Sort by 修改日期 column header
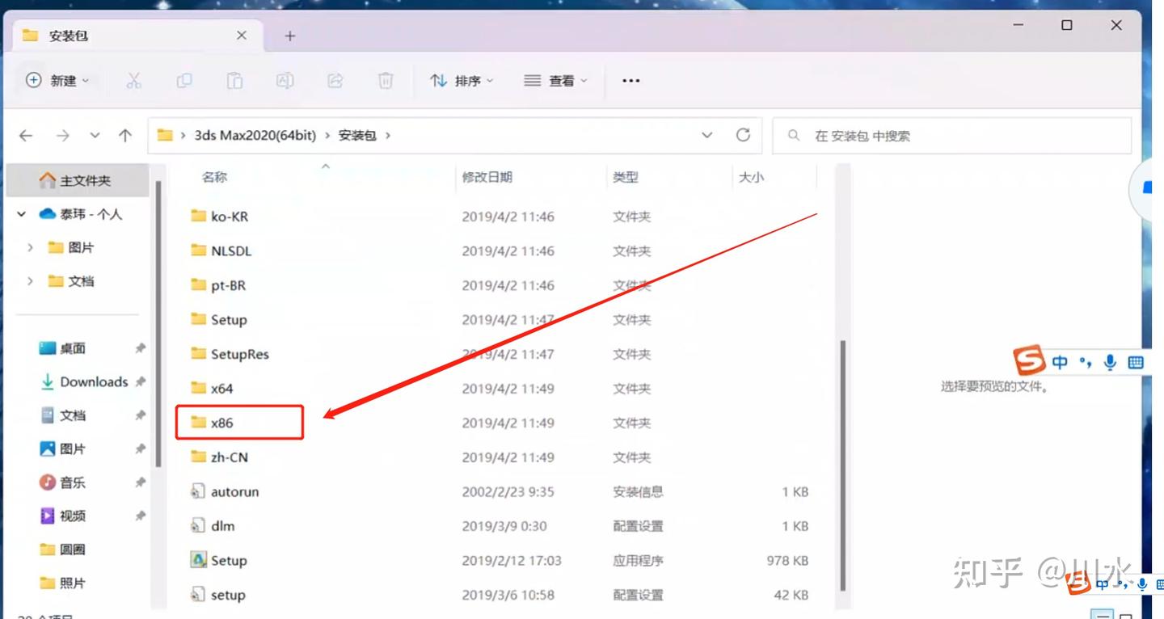 tap(487, 177)
